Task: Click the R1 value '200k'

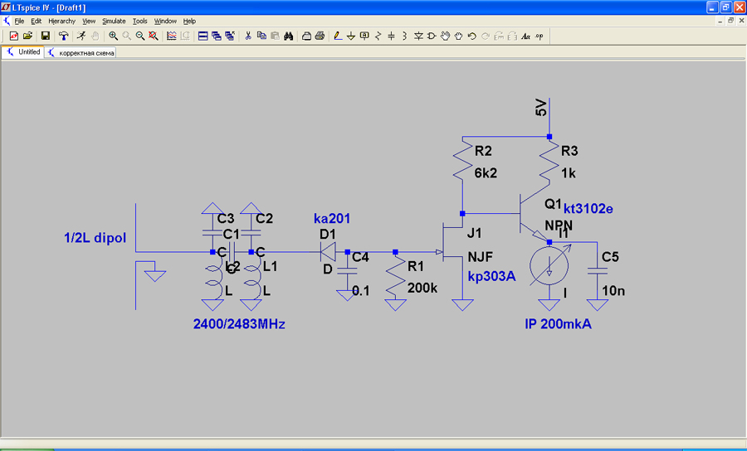Action: pos(422,288)
